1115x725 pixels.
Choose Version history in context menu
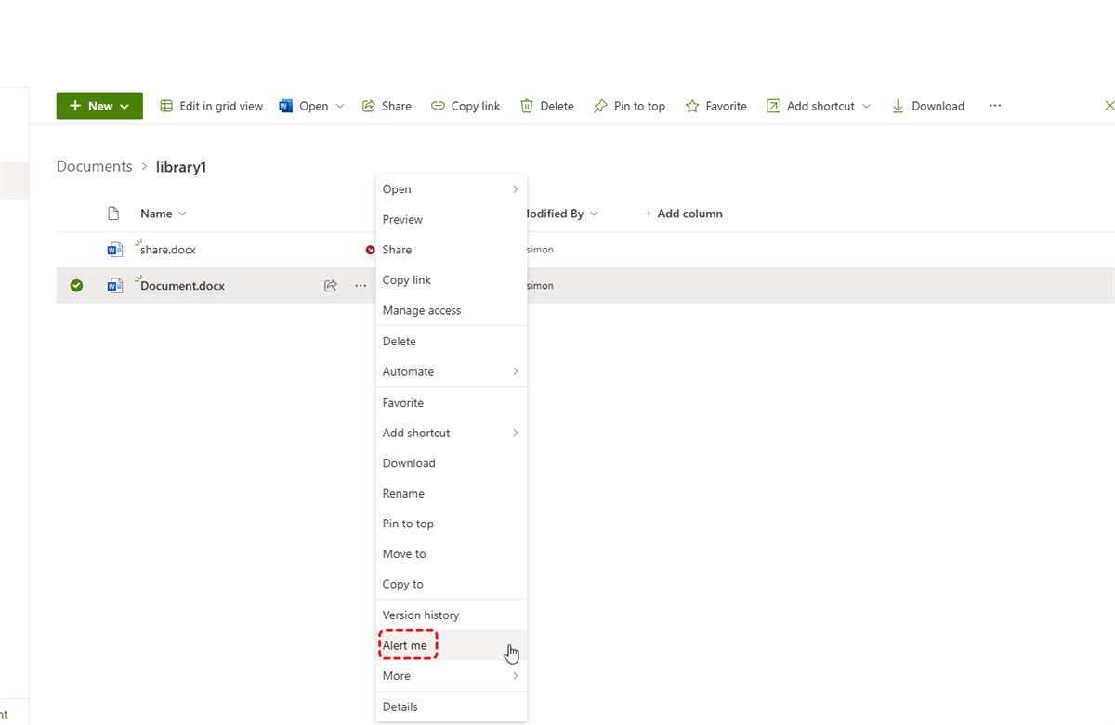click(421, 615)
